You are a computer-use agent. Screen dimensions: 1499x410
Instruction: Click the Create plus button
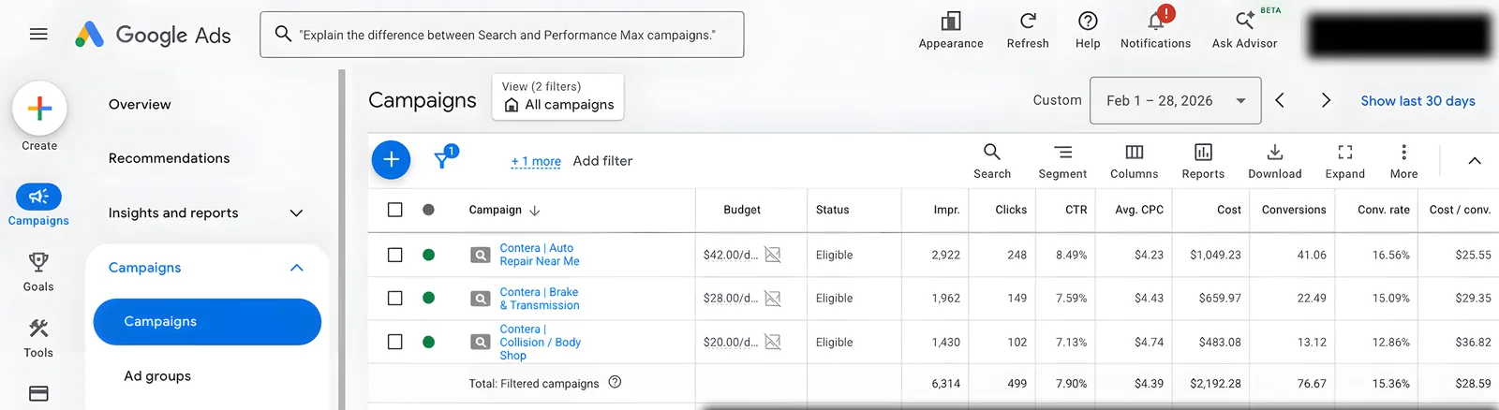point(39,109)
